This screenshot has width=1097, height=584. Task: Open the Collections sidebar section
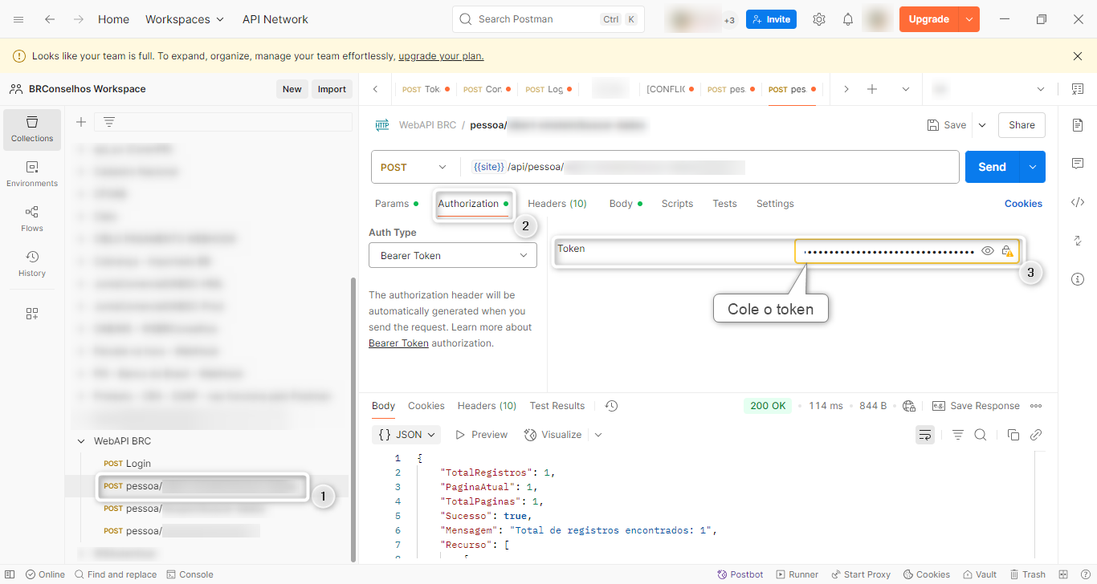[x=32, y=129]
